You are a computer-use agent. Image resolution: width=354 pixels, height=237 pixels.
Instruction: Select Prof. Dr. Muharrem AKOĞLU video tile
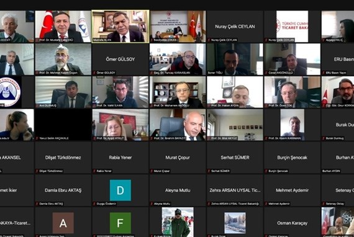click(178, 92)
